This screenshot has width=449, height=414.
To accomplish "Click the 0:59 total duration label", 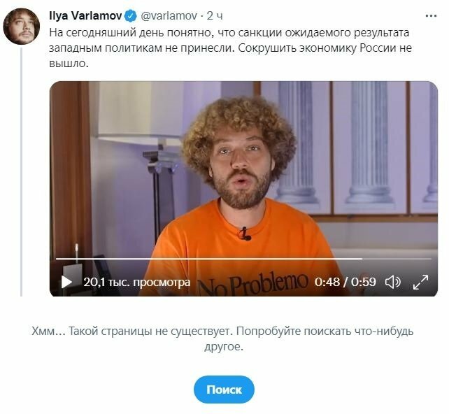I will coord(364,282).
